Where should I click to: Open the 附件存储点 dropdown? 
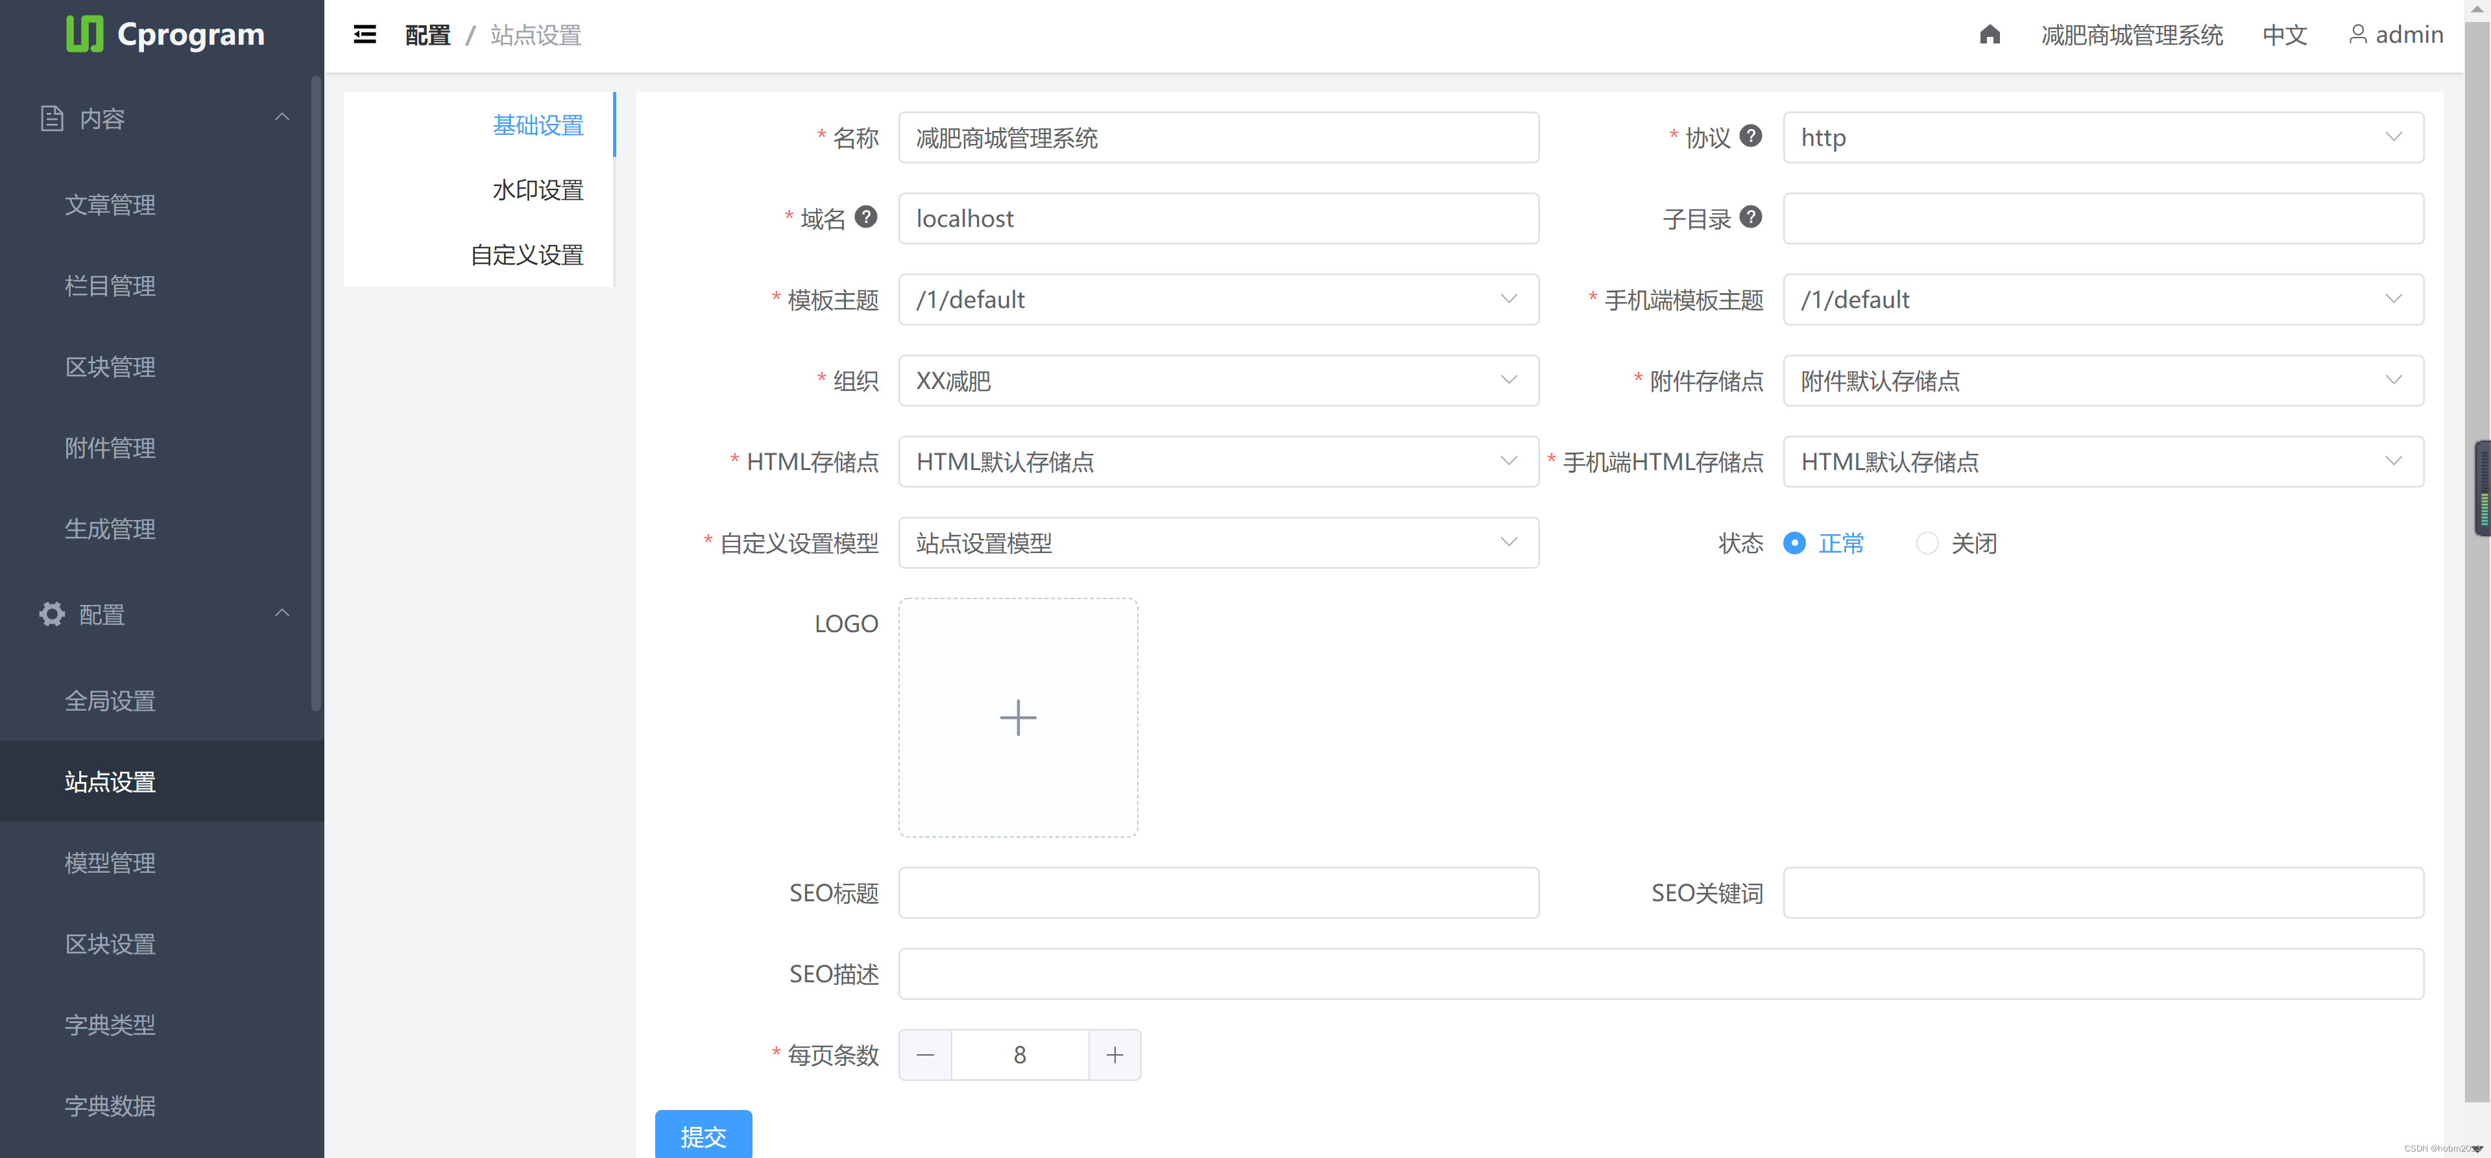pos(2103,381)
